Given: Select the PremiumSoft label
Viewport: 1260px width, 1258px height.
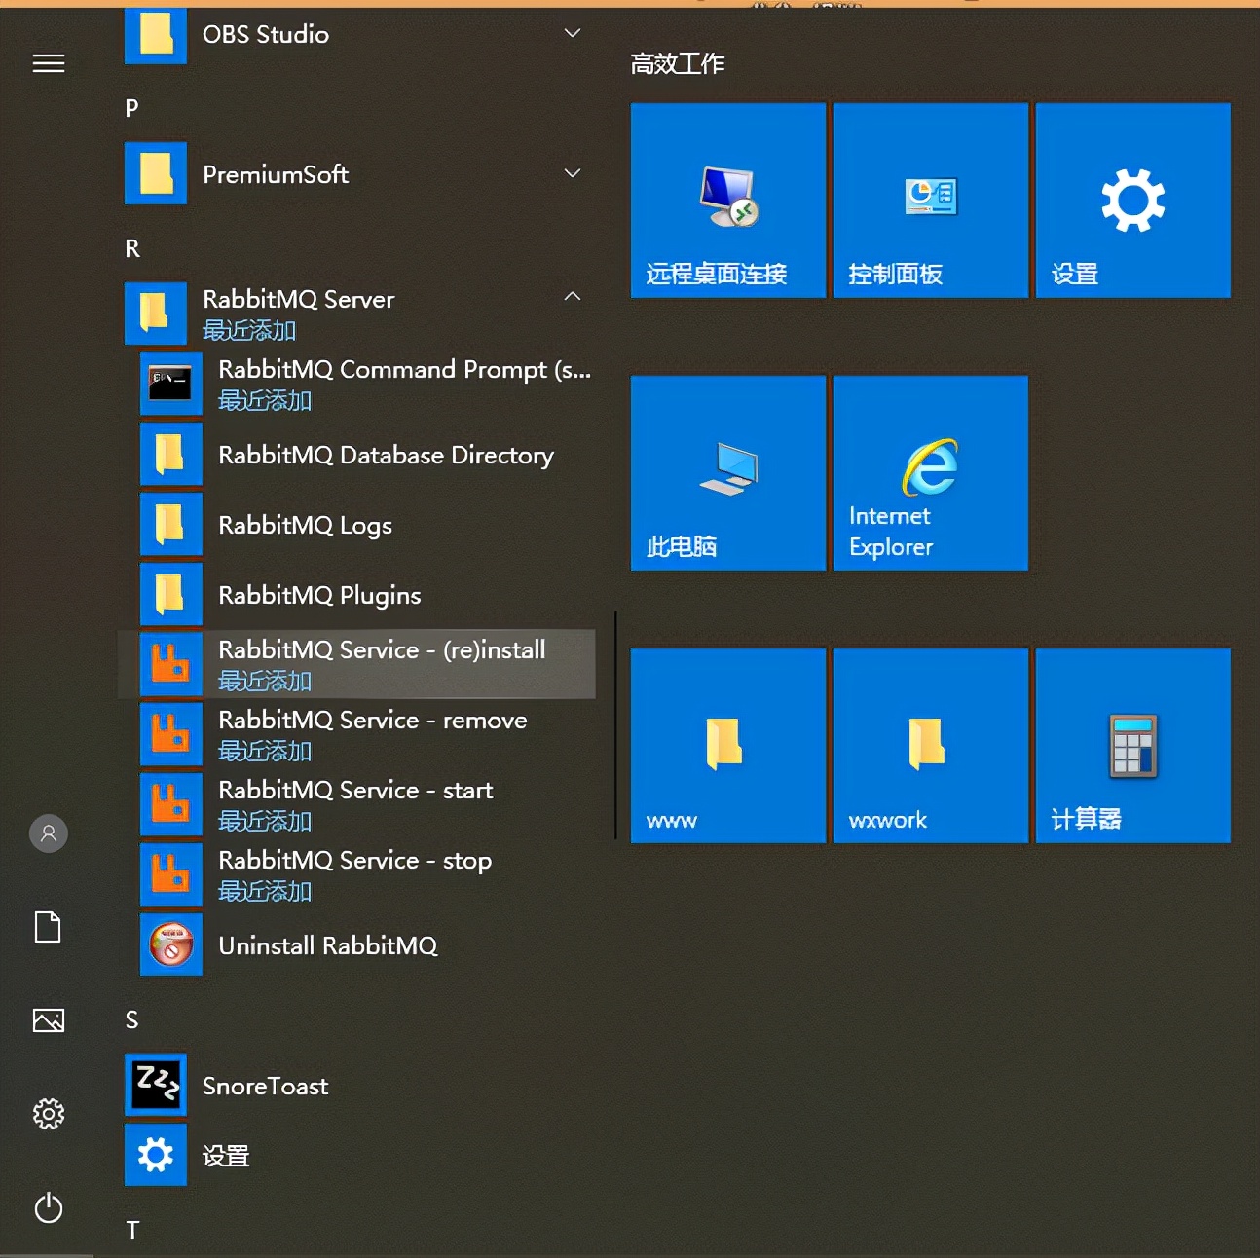Looking at the screenshot, I should pyautogui.click(x=276, y=174).
